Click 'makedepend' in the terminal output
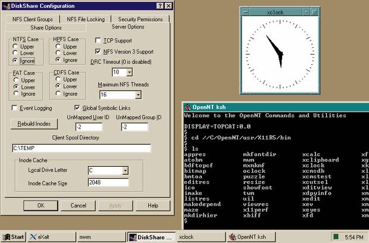369x243 pixels. pos(202,204)
